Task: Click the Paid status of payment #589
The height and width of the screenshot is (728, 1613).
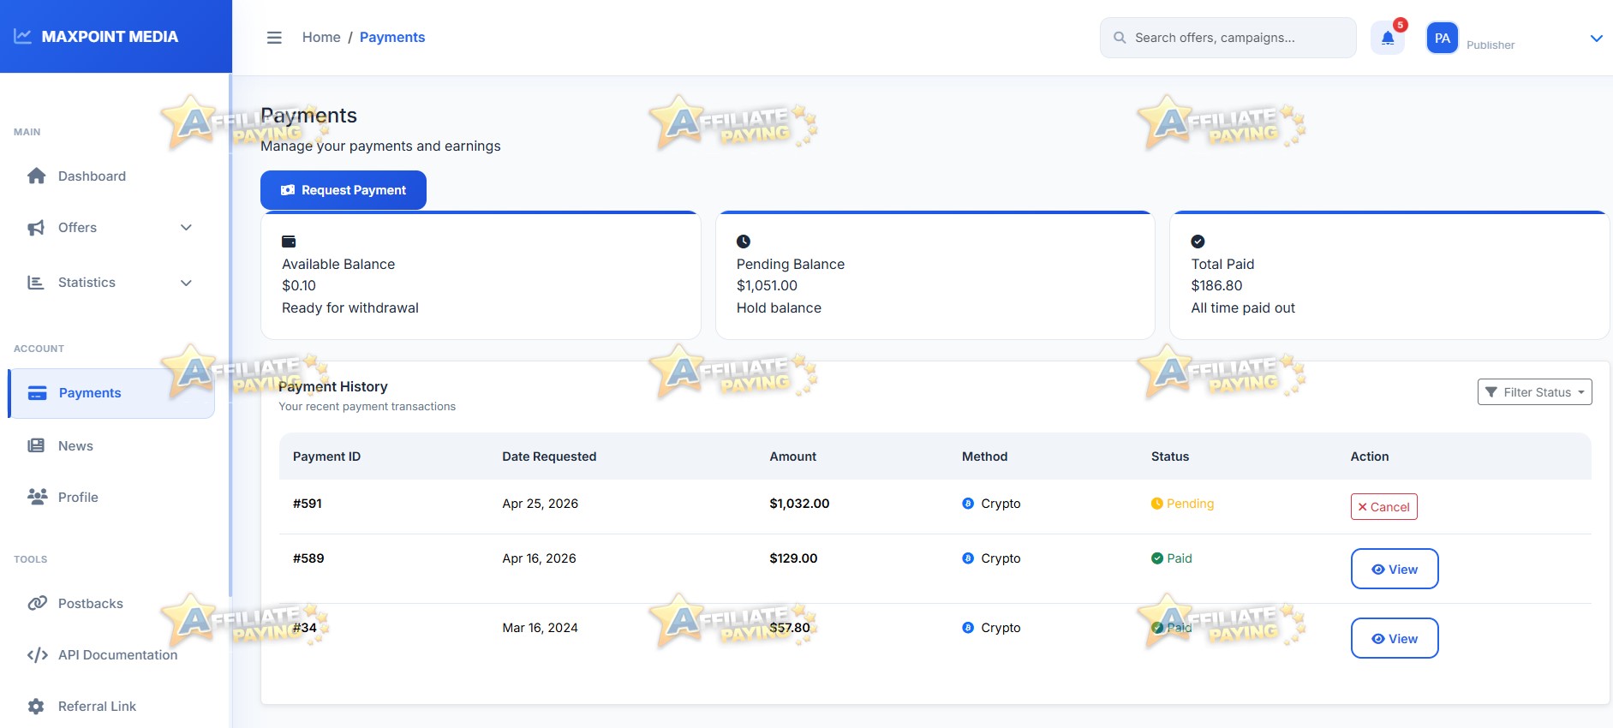Action: coord(1172,558)
